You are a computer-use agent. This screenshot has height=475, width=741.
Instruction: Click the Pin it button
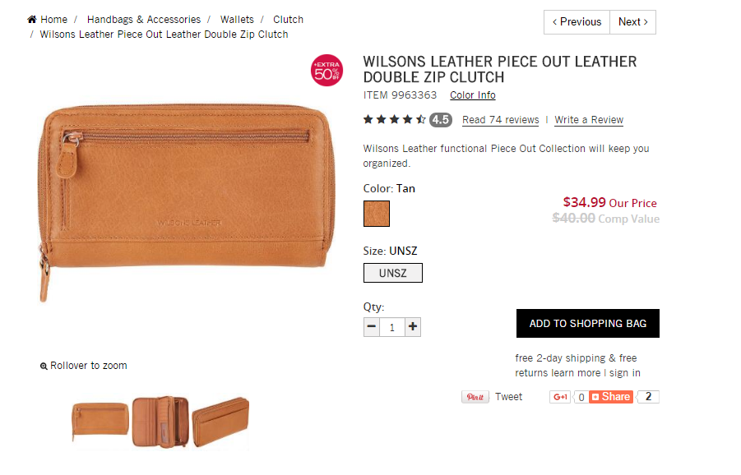point(475,397)
